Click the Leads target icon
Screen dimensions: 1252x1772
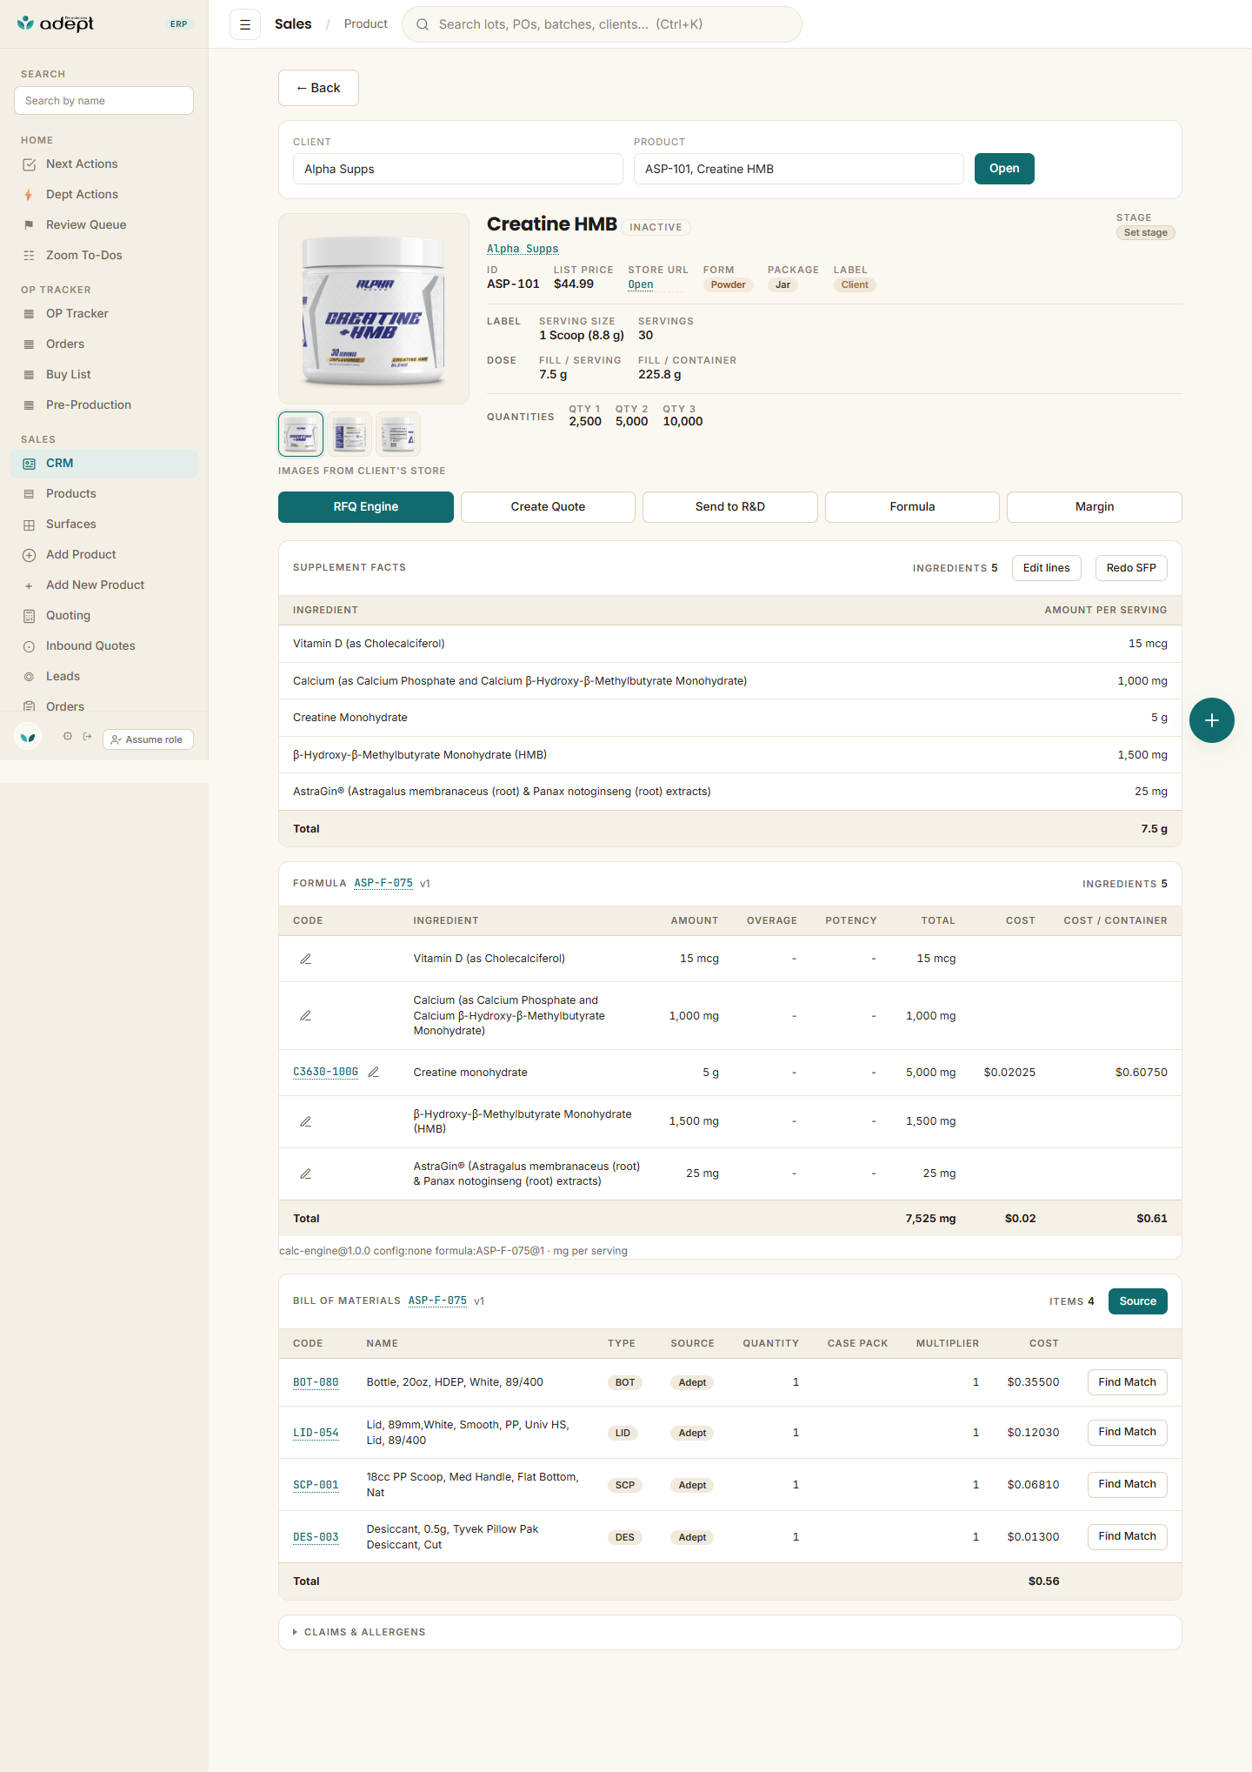(29, 677)
